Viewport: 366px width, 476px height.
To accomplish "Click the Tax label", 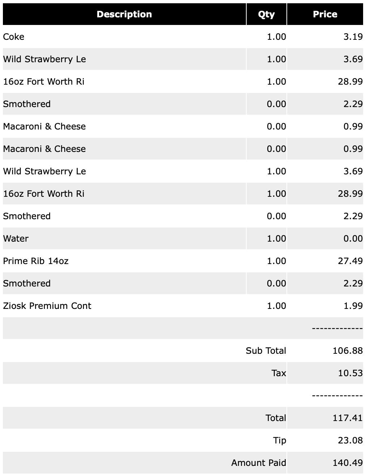I will point(278,373).
